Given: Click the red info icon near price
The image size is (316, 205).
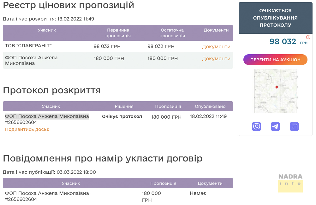Looking at the screenshot, I should tap(308, 37).
